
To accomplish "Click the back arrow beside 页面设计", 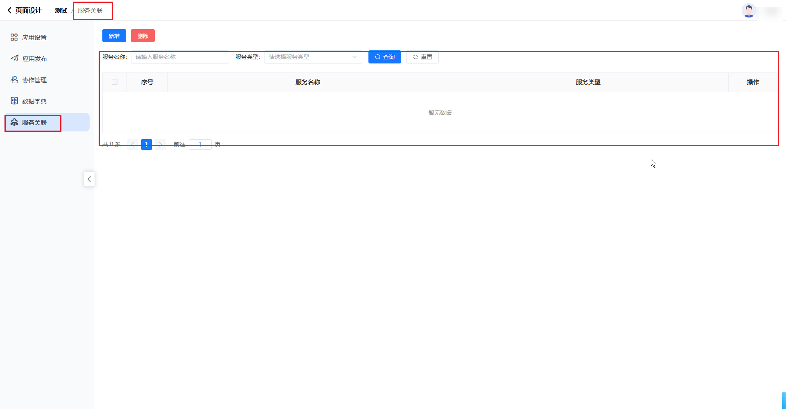I will (9, 10).
